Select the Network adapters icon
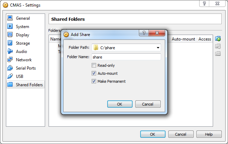Screen dimensions: 228x144 [10, 60]
